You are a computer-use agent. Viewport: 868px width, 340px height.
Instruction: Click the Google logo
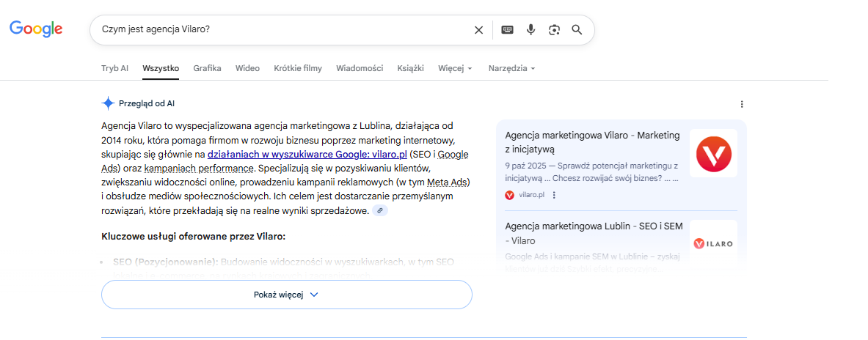(36, 29)
